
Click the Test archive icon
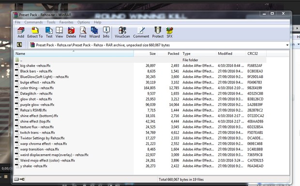pyautogui.click(x=49, y=32)
